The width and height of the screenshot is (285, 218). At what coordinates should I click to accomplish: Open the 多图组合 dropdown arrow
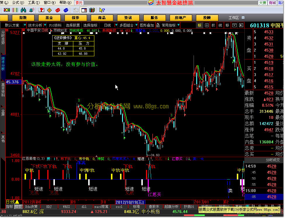136,25
